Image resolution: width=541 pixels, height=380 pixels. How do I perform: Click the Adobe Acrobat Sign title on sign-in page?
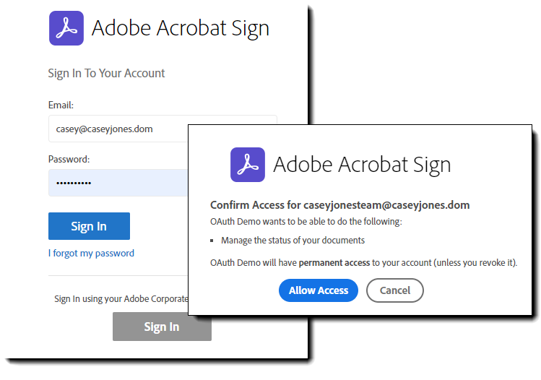[x=181, y=28]
